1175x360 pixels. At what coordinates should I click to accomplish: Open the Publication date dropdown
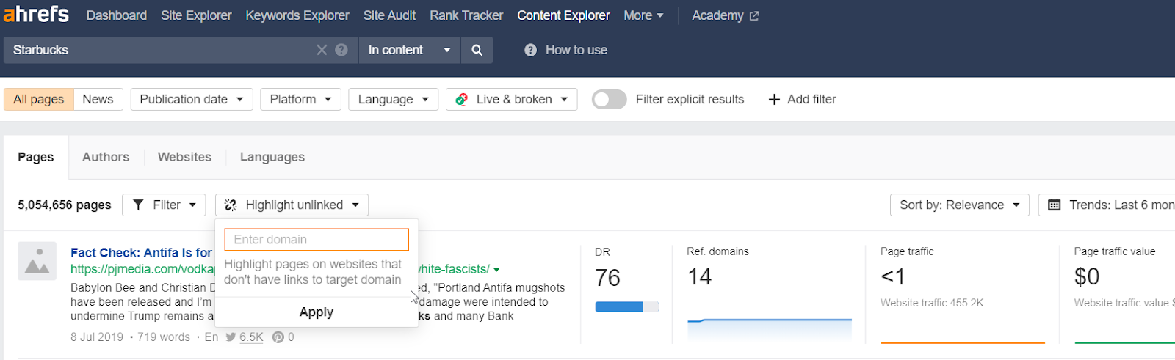192,99
